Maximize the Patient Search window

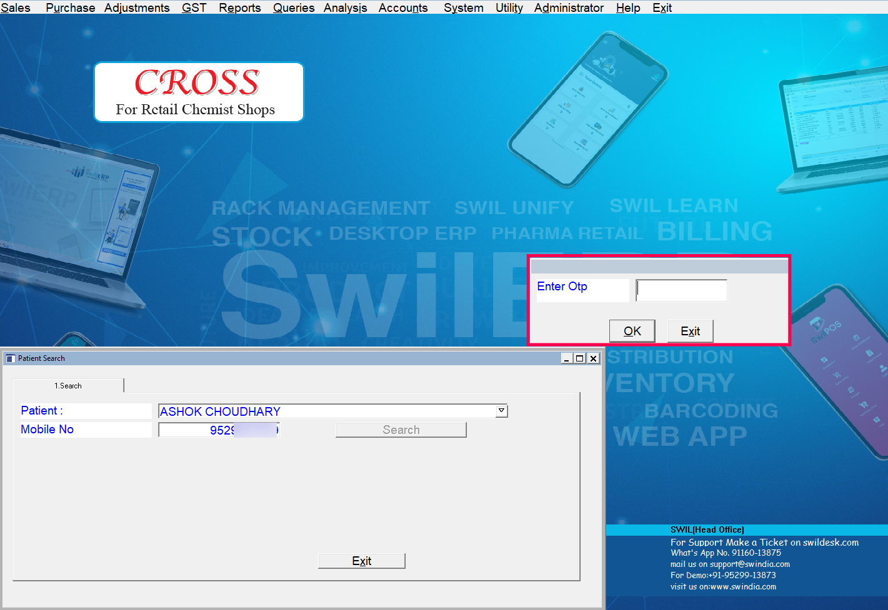pos(580,358)
